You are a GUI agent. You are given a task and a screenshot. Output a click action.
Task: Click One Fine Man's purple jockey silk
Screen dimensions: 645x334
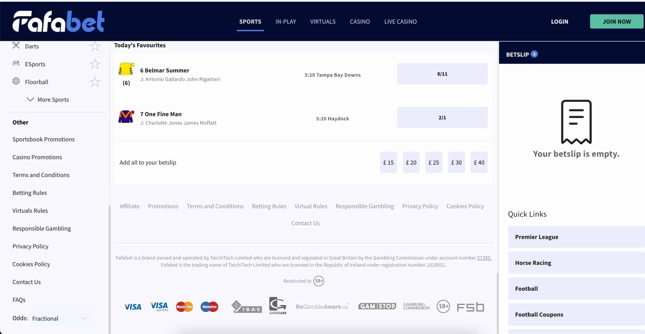(x=126, y=117)
